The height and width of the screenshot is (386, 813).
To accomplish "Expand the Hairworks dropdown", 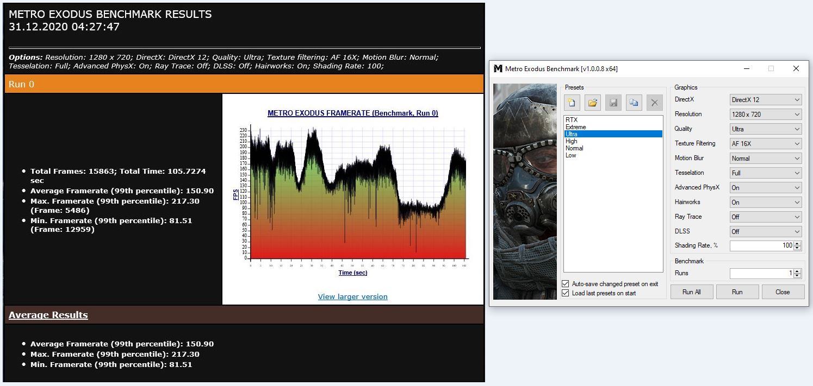I will [x=766, y=203].
